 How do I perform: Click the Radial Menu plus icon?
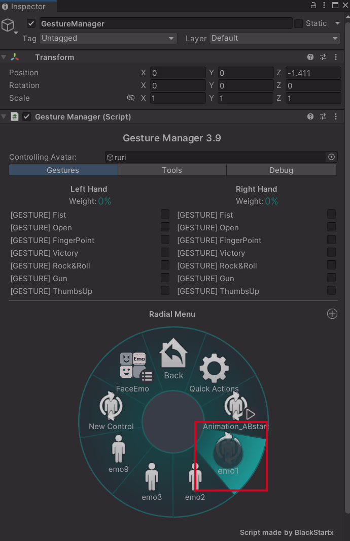(332, 314)
